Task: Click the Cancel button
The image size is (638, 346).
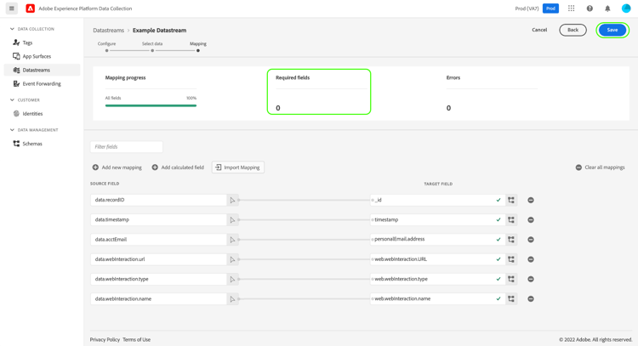Action: pyautogui.click(x=539, y=30)
